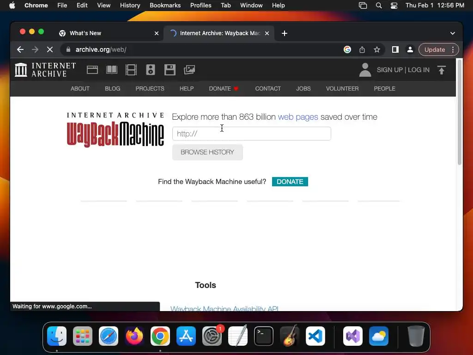The height and width of the screenshot is (355, 473).
Task: Close the Wayback Machine tab
Action: click(x=267, y=33)
